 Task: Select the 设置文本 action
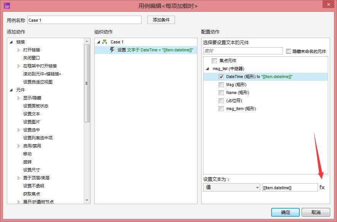click(x=31, y=114)
